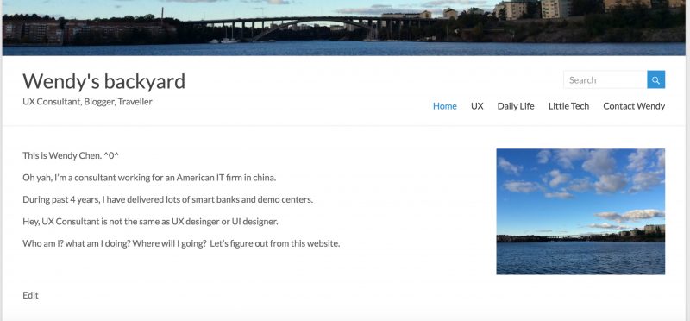
Task: Click the line "This is Wendy Chen"
Action: click(x=71, y=155)
